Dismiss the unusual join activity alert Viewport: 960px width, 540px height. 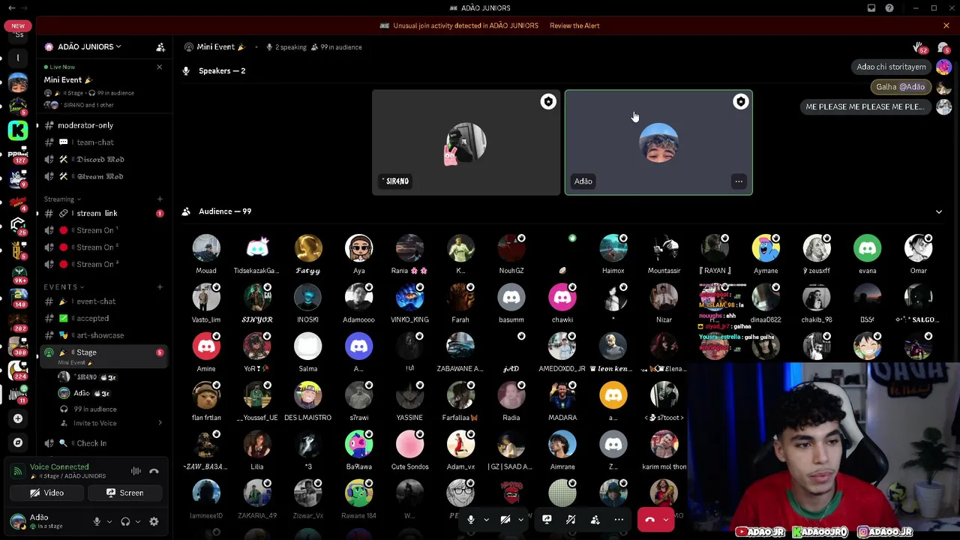coord(946,25)
